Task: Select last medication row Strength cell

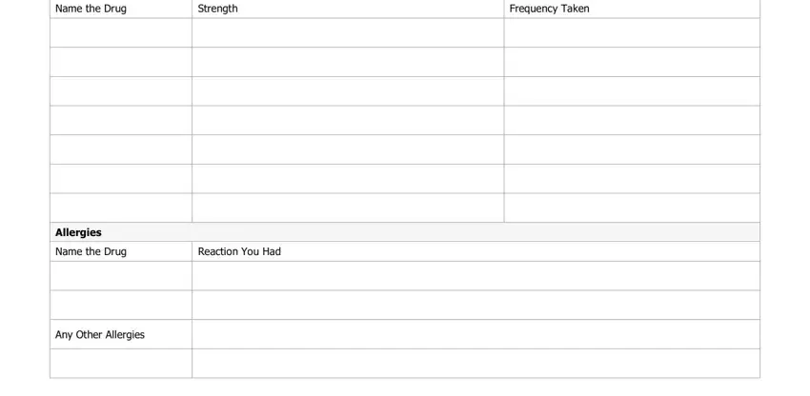Action: tap(348, 208)
